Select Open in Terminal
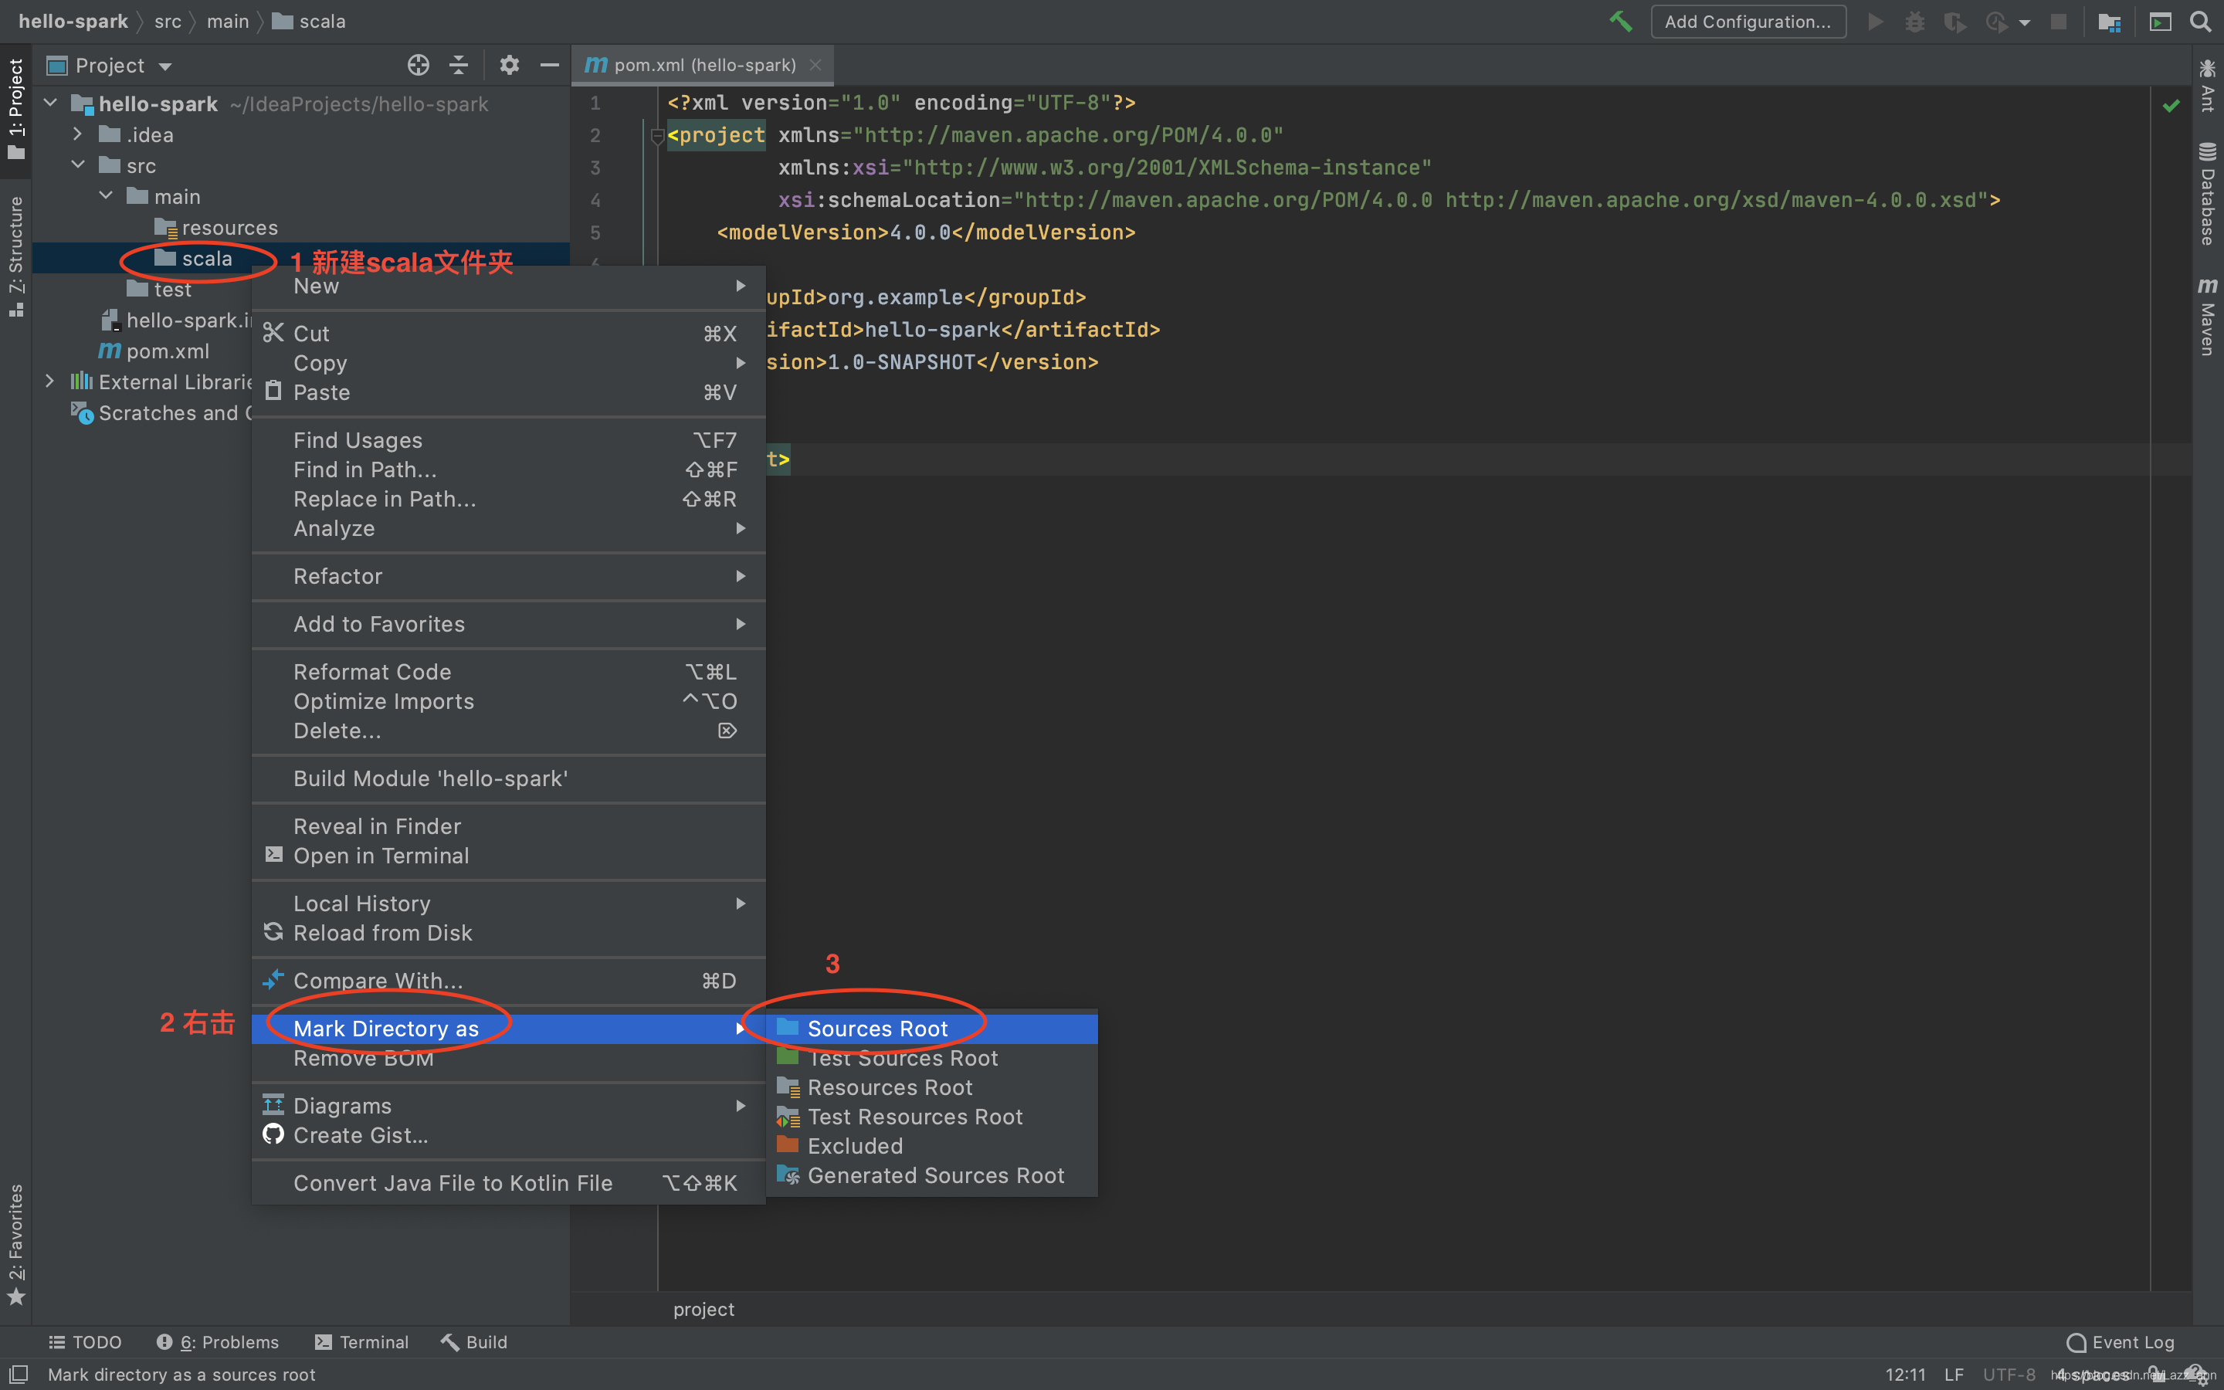The width and height of the screenshot is (2224, 1390). [508, 855]
